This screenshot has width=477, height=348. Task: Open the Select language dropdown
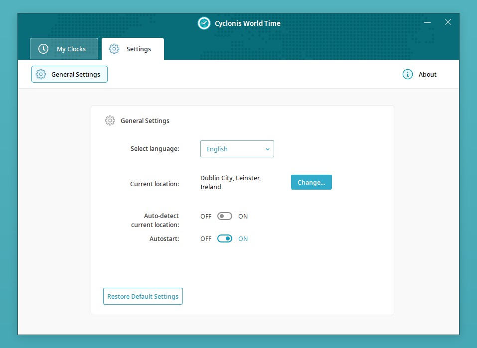pos(237,149)
